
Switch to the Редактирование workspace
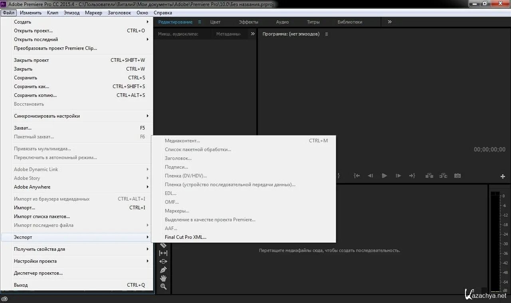pyautogui.click(x=175, y=22)
